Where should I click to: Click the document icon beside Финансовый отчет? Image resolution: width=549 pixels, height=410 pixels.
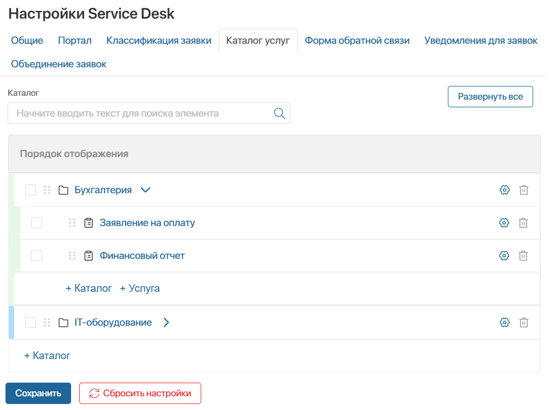coord(87,255)
